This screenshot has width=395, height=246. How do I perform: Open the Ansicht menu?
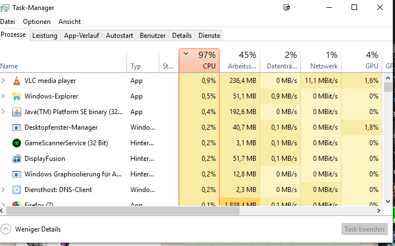pyautogui.click(x=70, y=22)
